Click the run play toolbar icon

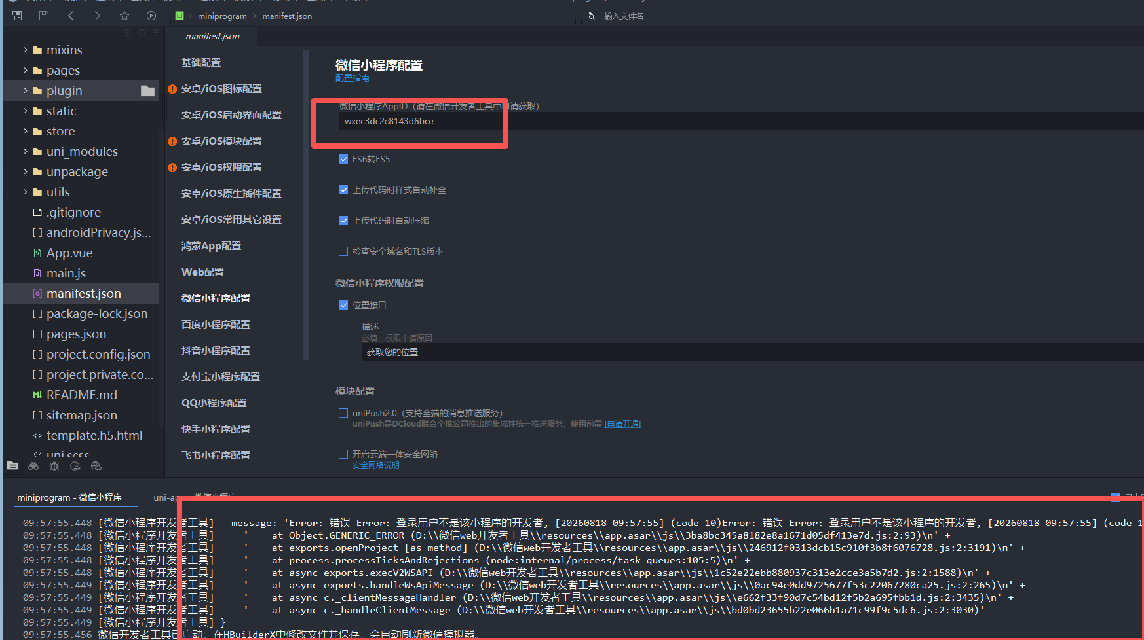pyautogui.click(x=151, y=16)
